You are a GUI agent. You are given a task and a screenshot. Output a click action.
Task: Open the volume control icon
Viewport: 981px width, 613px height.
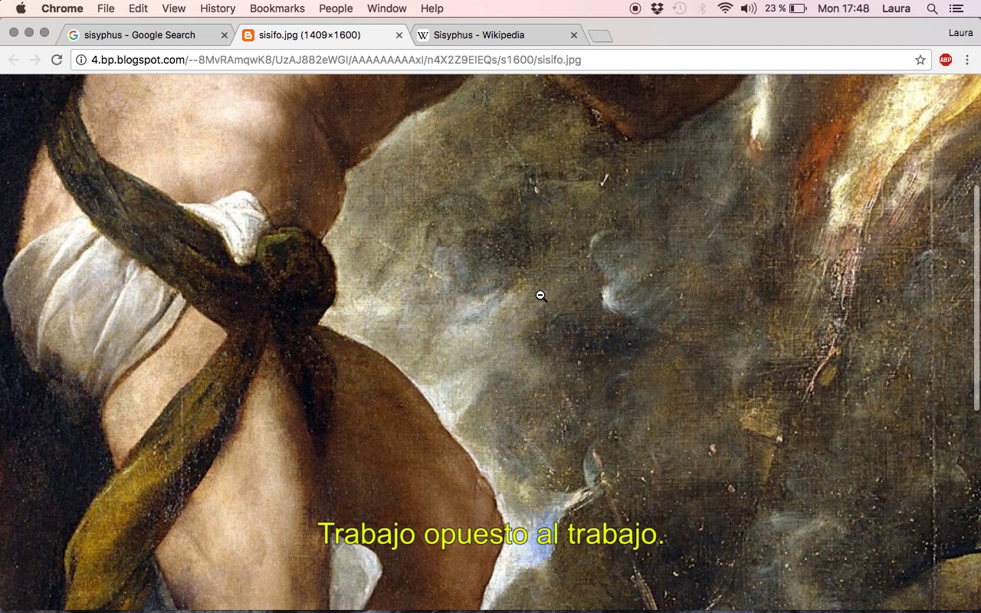(x=748, y=8)
